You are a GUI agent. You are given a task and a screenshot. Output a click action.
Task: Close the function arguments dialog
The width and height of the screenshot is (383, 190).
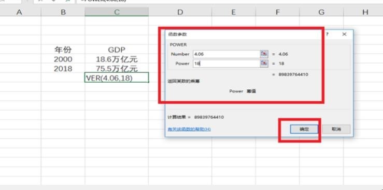coord(344,34)
